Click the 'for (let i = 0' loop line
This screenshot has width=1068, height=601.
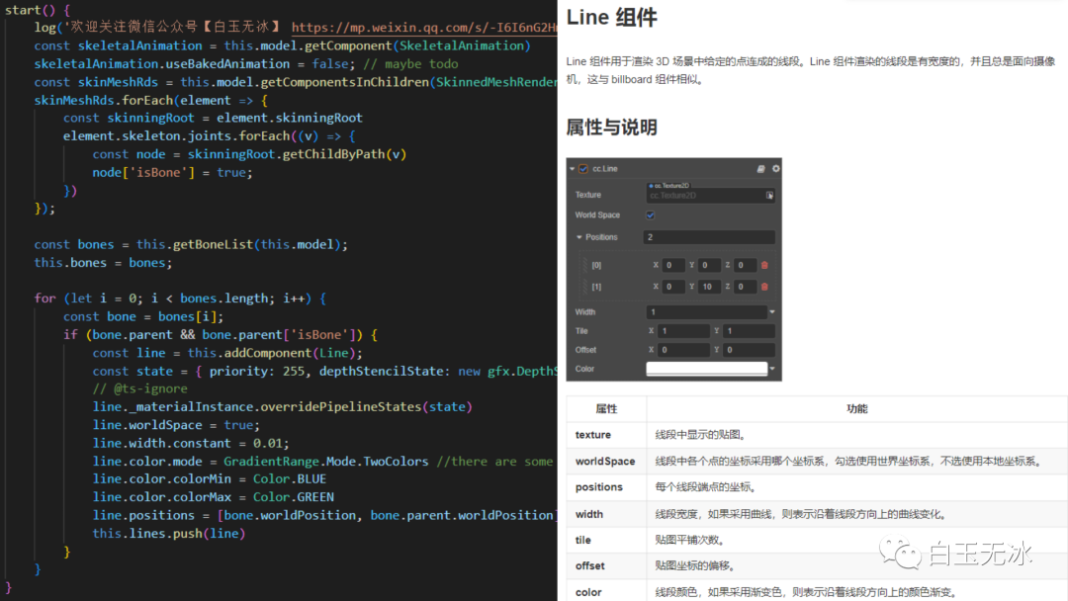(181, 299)
